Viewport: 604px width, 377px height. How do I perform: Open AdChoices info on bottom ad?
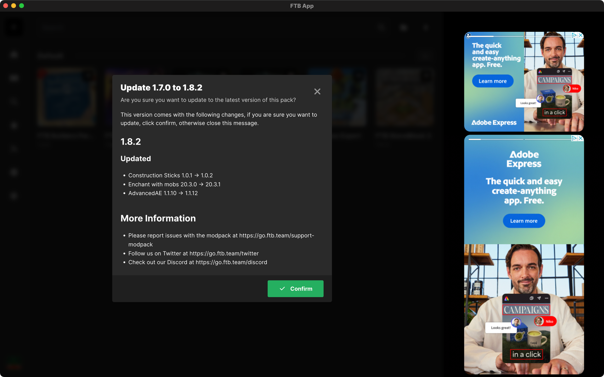574,138
